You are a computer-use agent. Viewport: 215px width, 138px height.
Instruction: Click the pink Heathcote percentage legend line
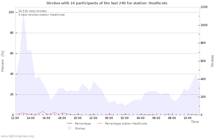pyautogui.click(x=99, y=124)
